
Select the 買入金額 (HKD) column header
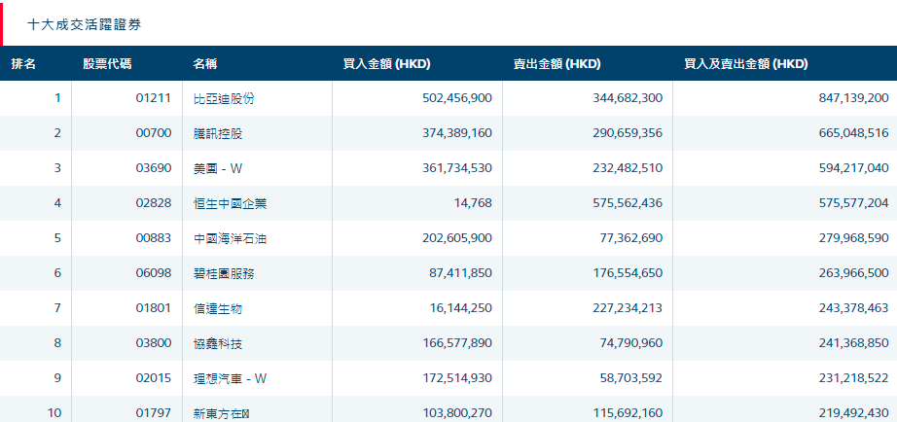pos(386,64)
